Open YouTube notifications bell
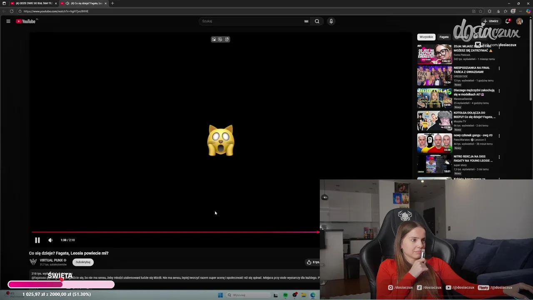 point(508,21)
